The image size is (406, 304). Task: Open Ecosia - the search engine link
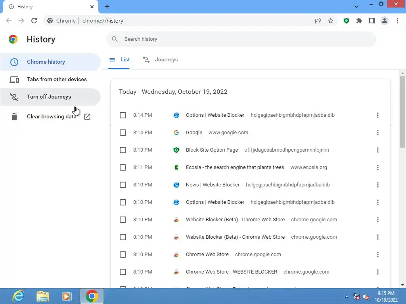click(x=235, y=167)
